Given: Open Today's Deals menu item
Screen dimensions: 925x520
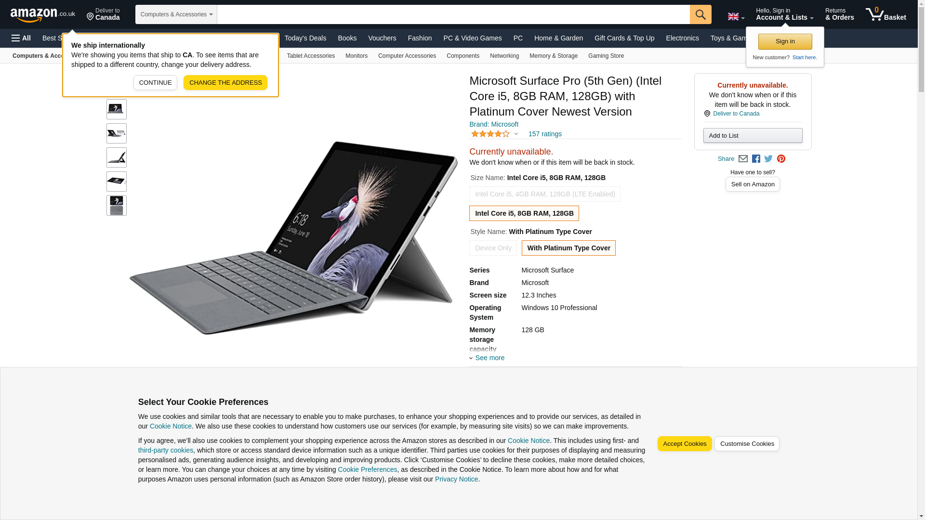Looking at the screenshot, I should coord(305,38).
